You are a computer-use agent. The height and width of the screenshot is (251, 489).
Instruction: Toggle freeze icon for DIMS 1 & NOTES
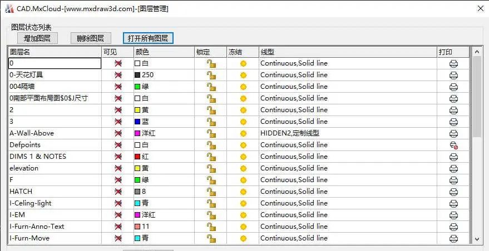[243, 157]
